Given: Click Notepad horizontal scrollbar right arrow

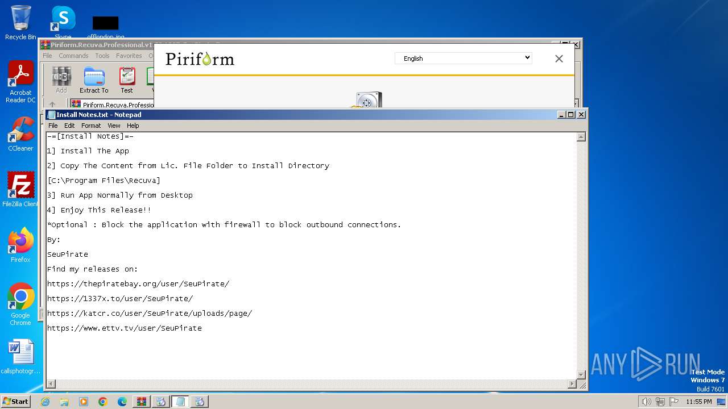Looking at the screenshot, I should [x=572, y=384].
